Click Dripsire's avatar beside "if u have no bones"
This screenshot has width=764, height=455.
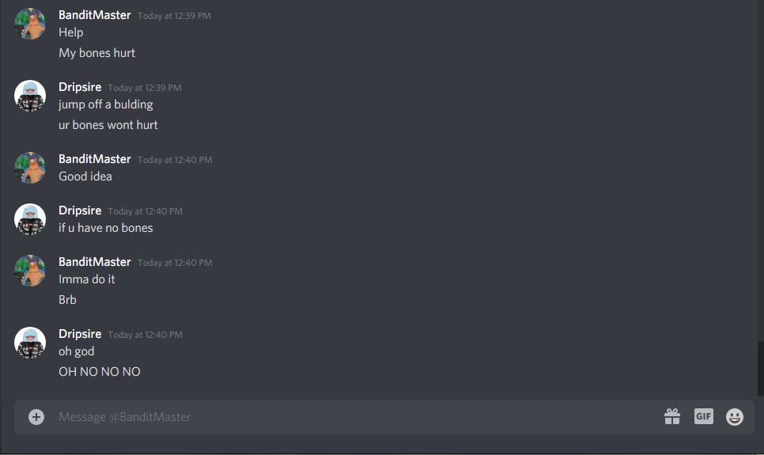[30, 219]
